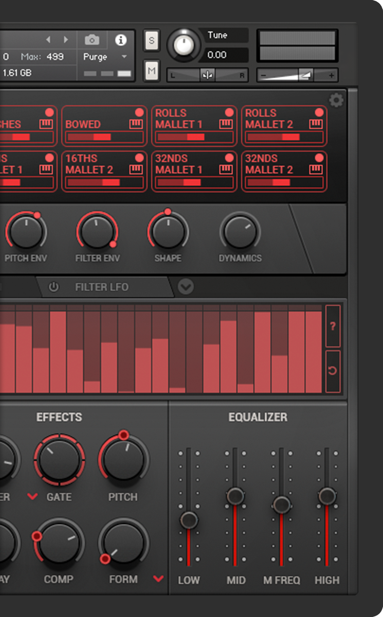Screen dimensions: 383x617
Task: Click the '1.61 GB' memory readout
Action: point(17,72)
